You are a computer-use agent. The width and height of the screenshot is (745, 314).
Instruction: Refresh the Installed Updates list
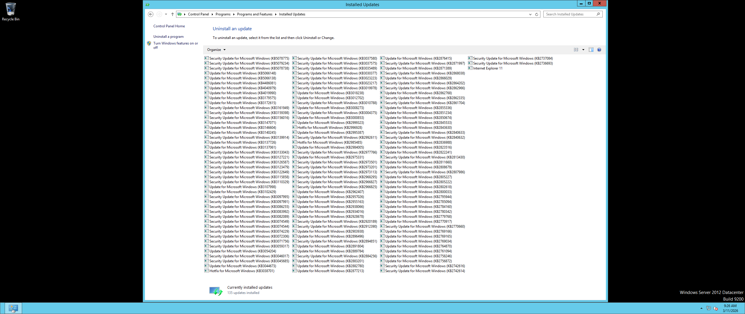[x=537, y=14]
